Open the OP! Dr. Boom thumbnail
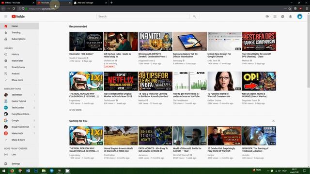310x174 pixels. point(259,81)
